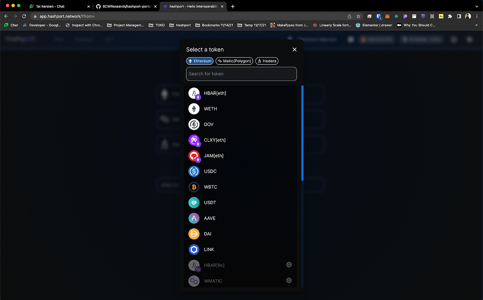Select the HBAR[eth] token icon
The width and height of the screenshot is (483, 300).
pyautogui.click(x=194, y=93)
